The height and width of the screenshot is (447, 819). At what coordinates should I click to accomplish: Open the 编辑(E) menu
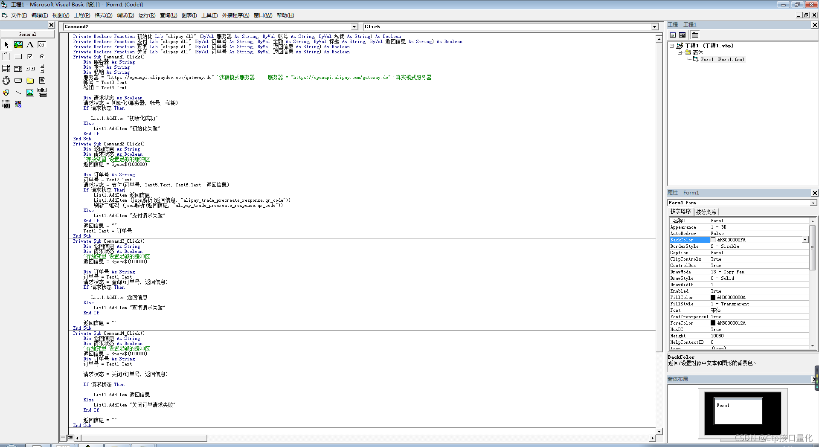tap(40, 15)
